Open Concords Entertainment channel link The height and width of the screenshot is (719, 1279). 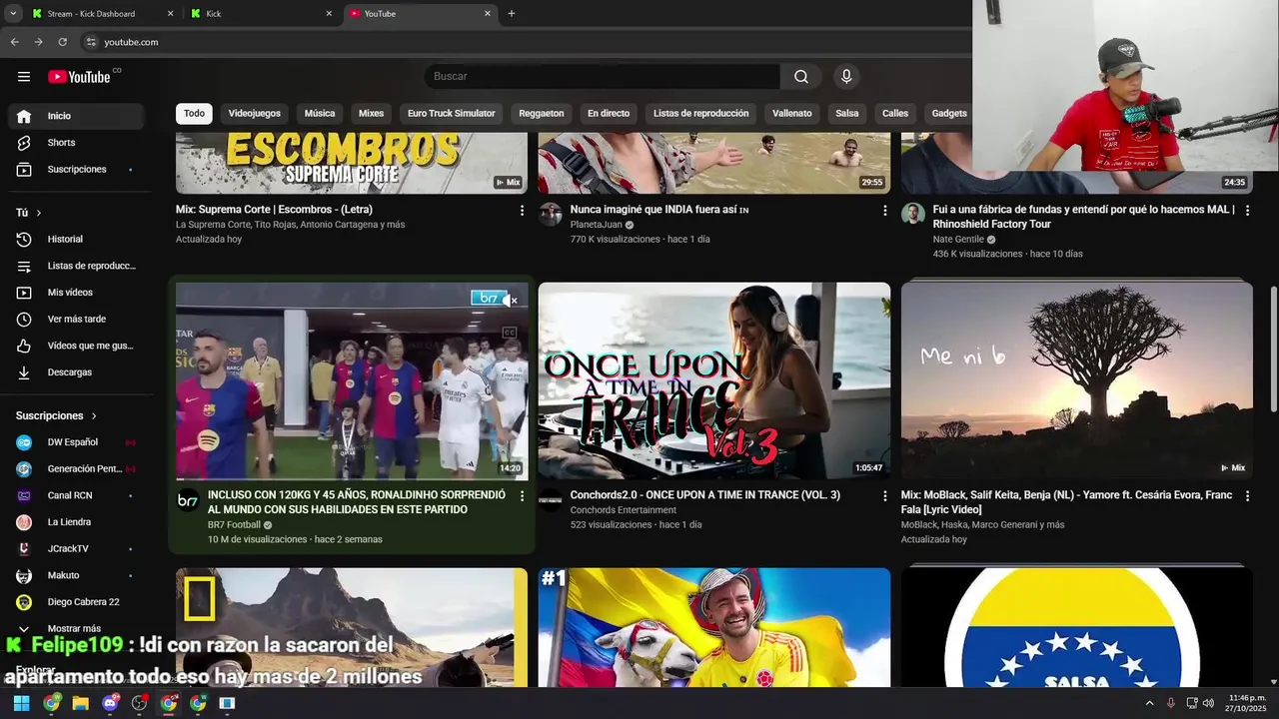(x=624, y=510)
